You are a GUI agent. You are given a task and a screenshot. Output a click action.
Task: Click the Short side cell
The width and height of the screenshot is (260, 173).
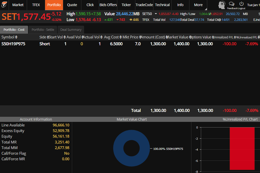click(45, 44)
